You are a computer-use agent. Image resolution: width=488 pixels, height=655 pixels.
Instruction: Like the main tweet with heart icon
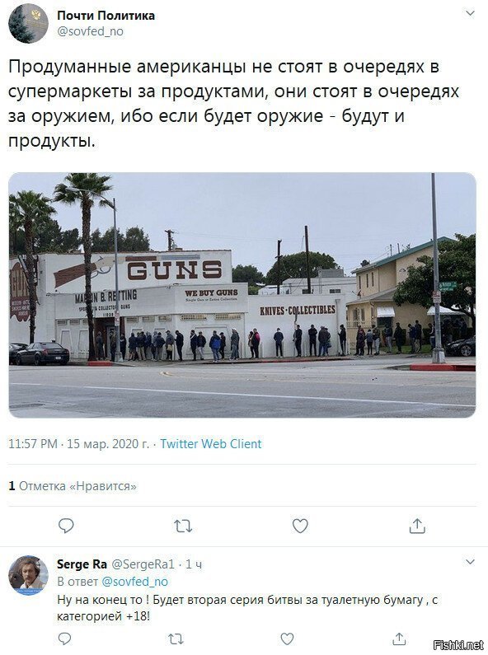coord(300,526)
